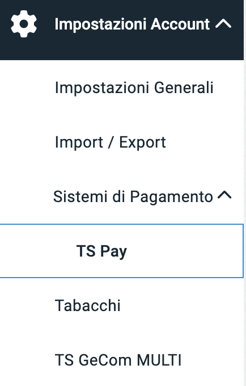The width and height of the screenshot is (246, 386).
Task: Open Impostazioni Generali
Action: coord(134,87)
